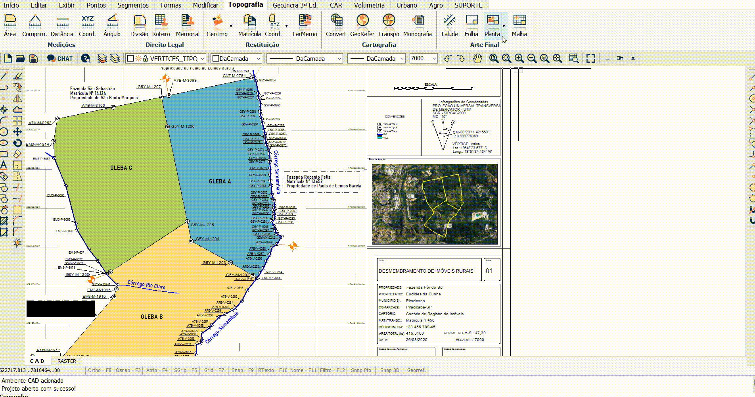This screenshot has height=397, width=755.
Task: Open the GeoIncra 3ª Ed. ribbon tab
Action: pos(295,5)
